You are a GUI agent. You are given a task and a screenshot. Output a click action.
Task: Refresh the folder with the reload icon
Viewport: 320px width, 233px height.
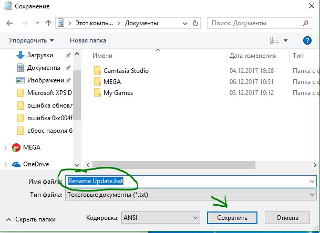195,23
